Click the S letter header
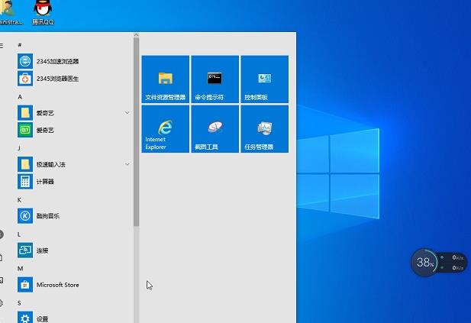 pyautogui.click(x=19, y=303)
